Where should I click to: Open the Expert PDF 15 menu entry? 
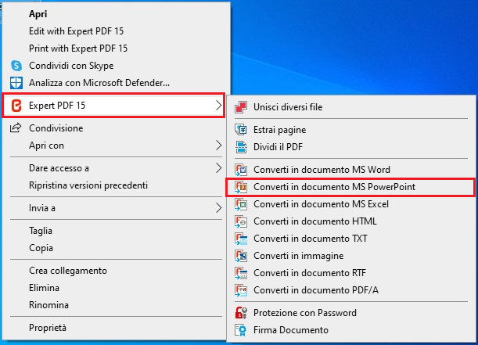(x=113, y=106)
